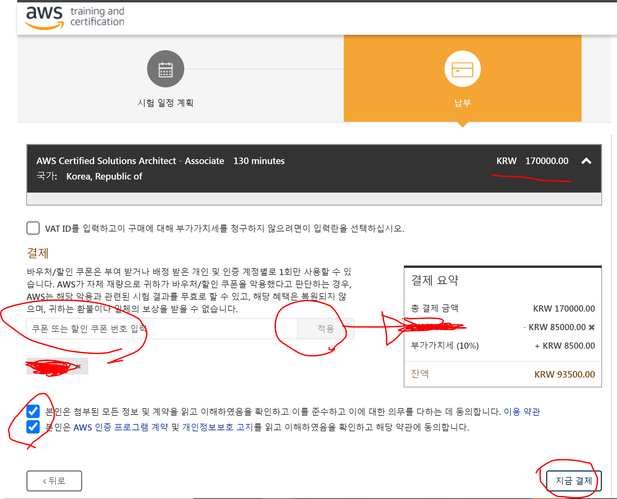Click the 지금 결제 pay now button
The width and height of the screenshot is (617, 499).
coord(574,481)
